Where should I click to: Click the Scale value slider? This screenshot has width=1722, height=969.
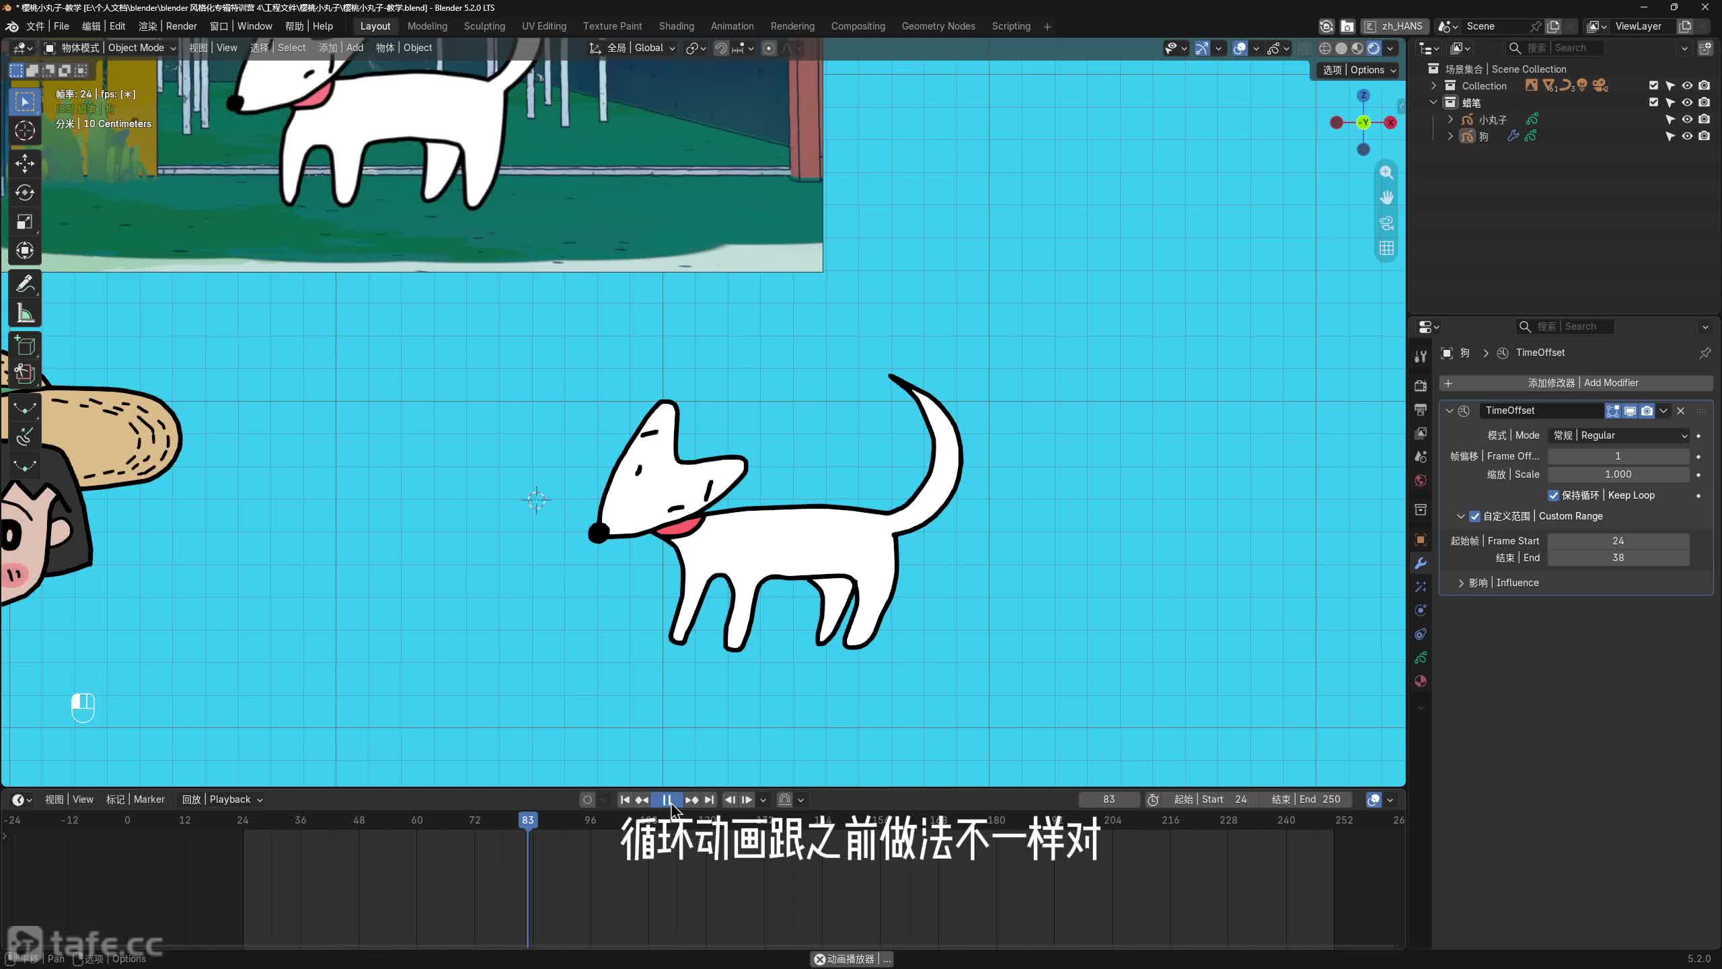pos(1618,474)
